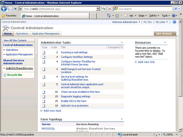Select the Home - Central Administration browser tab
The width and height of the screenshot is (183, 137).
click(55, 16)
